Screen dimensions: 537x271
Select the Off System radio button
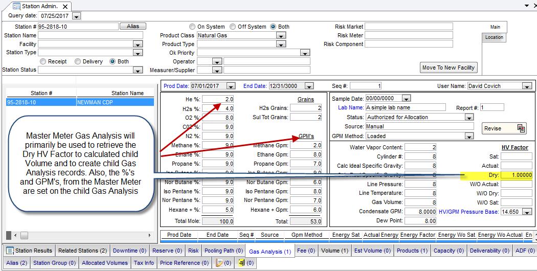coord(233,27)
